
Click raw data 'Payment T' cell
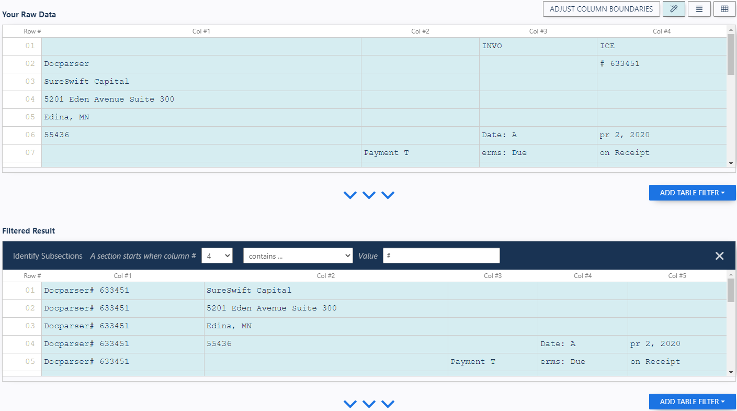point(420,153)
